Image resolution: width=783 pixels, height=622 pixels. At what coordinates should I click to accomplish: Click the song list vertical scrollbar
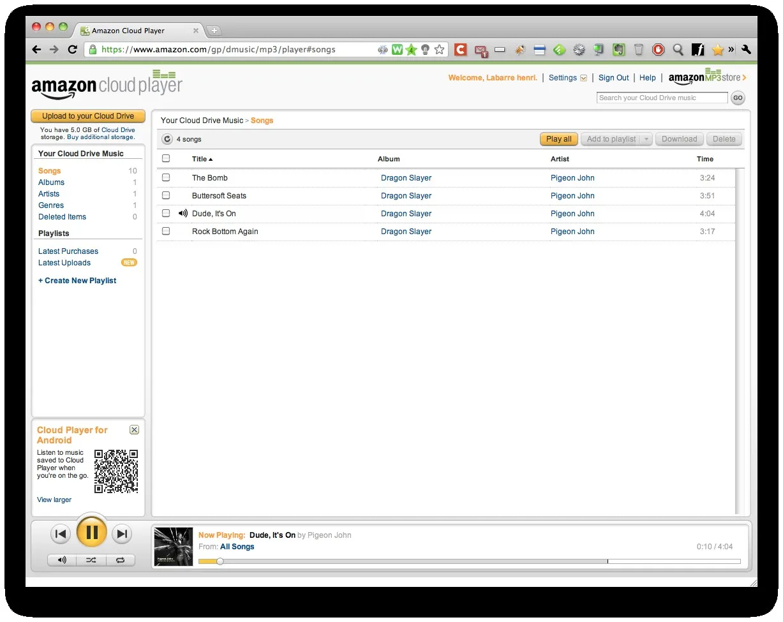[x=739, y=341]
